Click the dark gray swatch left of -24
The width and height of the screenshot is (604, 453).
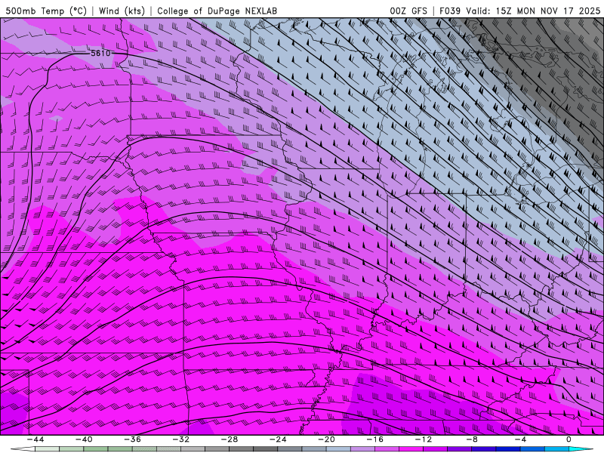point(266,449)
